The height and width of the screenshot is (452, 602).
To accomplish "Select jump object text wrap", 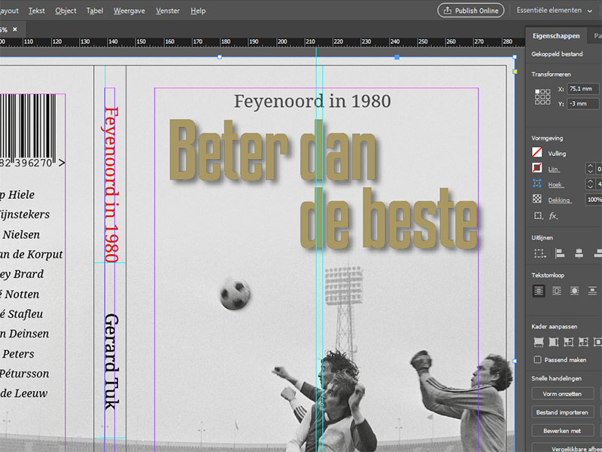I will 592,291.
